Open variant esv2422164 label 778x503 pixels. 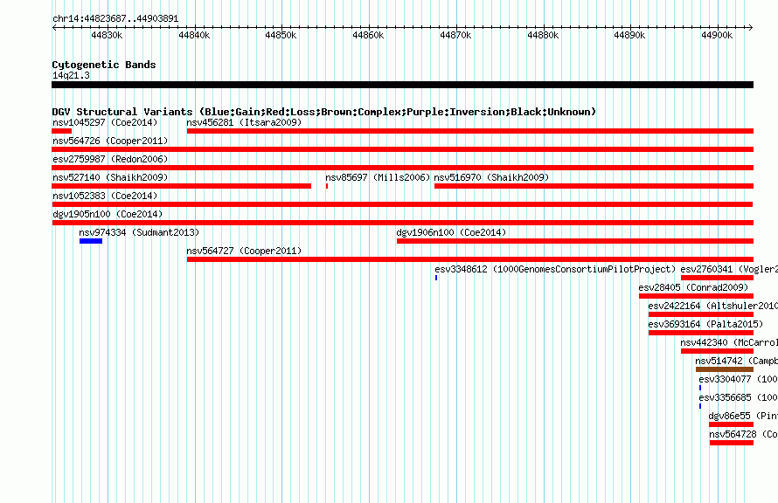pyautogui.click(x=712, y=306)
